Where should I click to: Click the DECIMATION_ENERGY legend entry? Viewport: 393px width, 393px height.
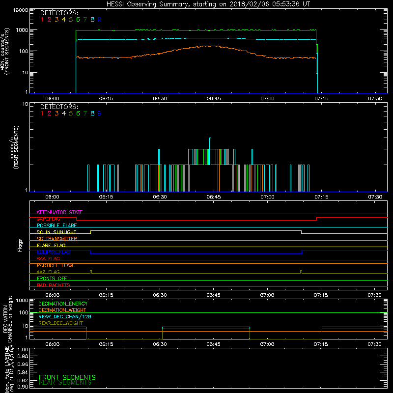click(63, 304)
